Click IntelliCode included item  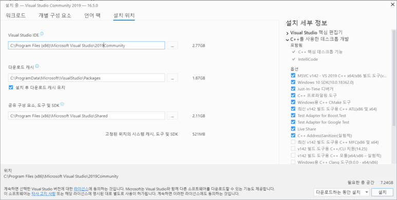coord(308,59)
